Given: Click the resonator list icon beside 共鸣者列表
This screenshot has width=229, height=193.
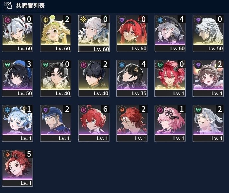Looking at the screenshot, I should click(x=8, y=5).
